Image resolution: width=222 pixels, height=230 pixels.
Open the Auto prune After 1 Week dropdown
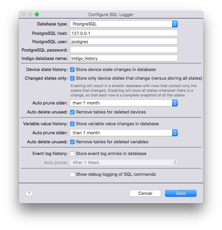(124, 162)
